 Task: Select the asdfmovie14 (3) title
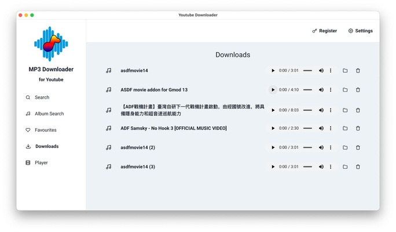138,166
